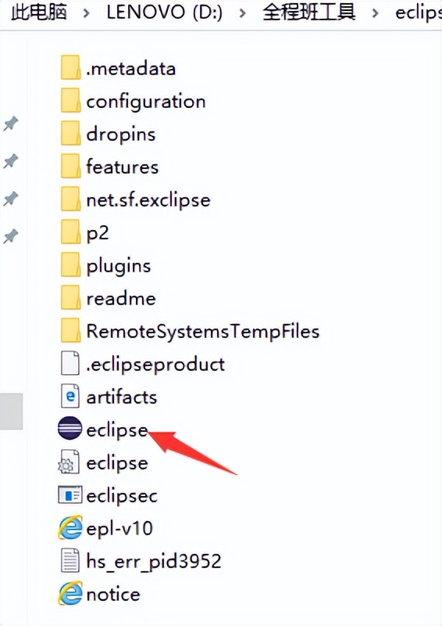Select the notice HTML file icon

pyautogui.click(x=70, y=594)
